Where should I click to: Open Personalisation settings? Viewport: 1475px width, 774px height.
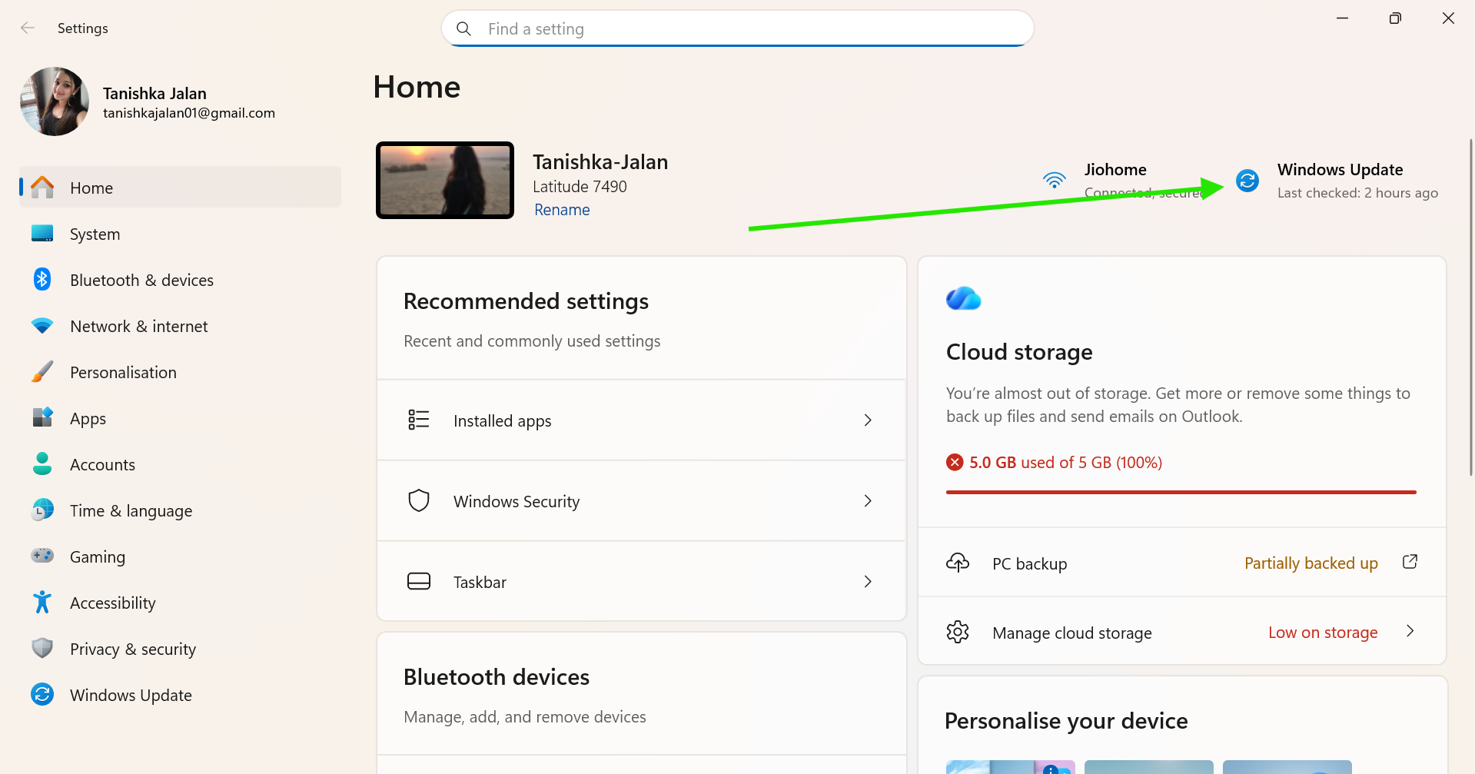(x=181, y=372)
